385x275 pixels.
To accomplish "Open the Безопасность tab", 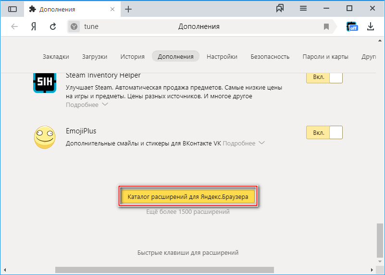I will point(270,56).
